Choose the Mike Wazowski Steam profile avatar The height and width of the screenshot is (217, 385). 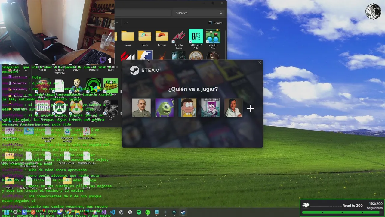tap(164, 108)
